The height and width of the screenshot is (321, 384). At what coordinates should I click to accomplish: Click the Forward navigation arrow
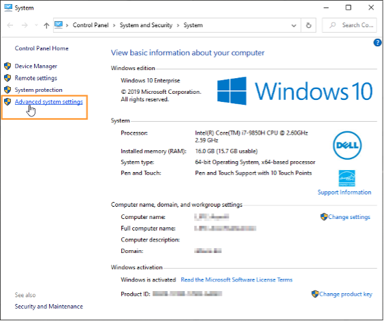click(25, 25)
